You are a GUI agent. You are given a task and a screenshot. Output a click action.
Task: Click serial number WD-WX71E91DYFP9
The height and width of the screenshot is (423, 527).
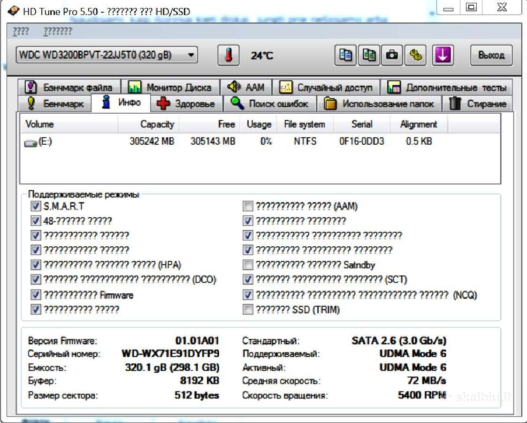coord(170,354)
